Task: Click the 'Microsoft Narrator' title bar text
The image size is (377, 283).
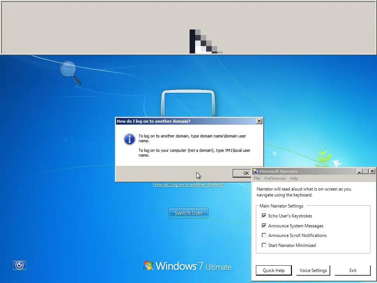Action: click(278, 171)
